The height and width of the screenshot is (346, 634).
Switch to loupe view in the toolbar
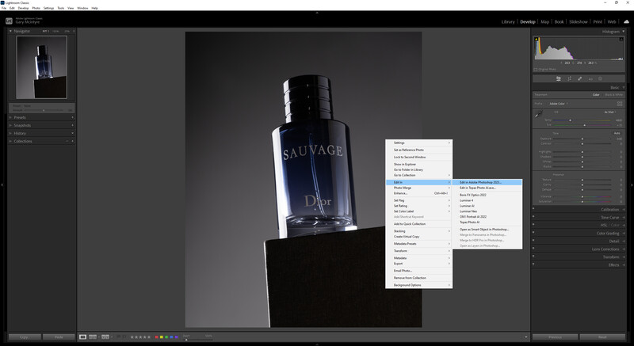click(83, 336)
